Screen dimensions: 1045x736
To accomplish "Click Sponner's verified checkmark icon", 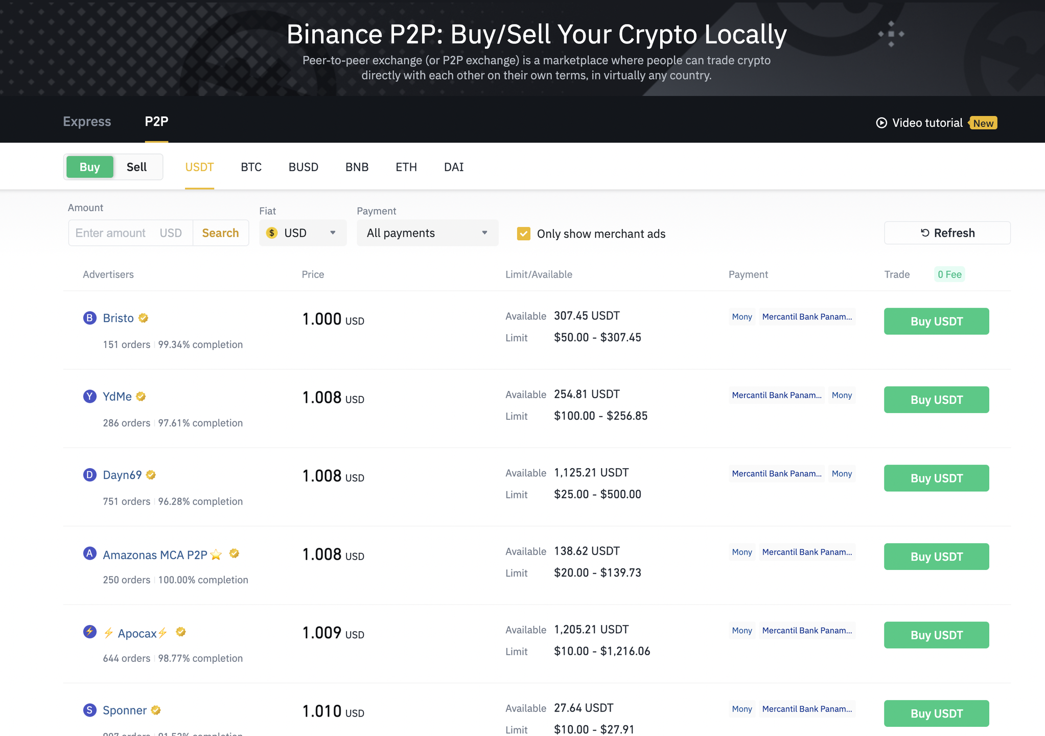I will click(x=156, y=710).
